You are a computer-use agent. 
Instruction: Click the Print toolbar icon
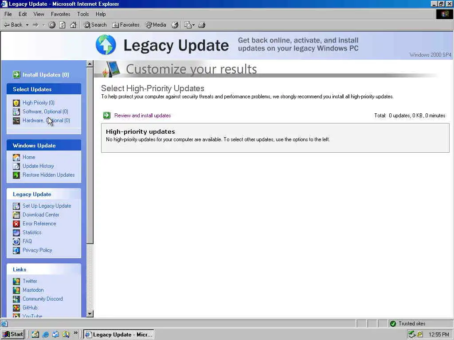[202, 25]
